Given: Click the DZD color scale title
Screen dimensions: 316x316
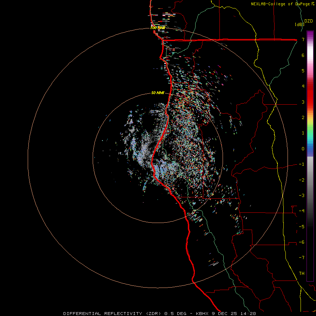Looking at the screenshot, I should click(309, 21).
